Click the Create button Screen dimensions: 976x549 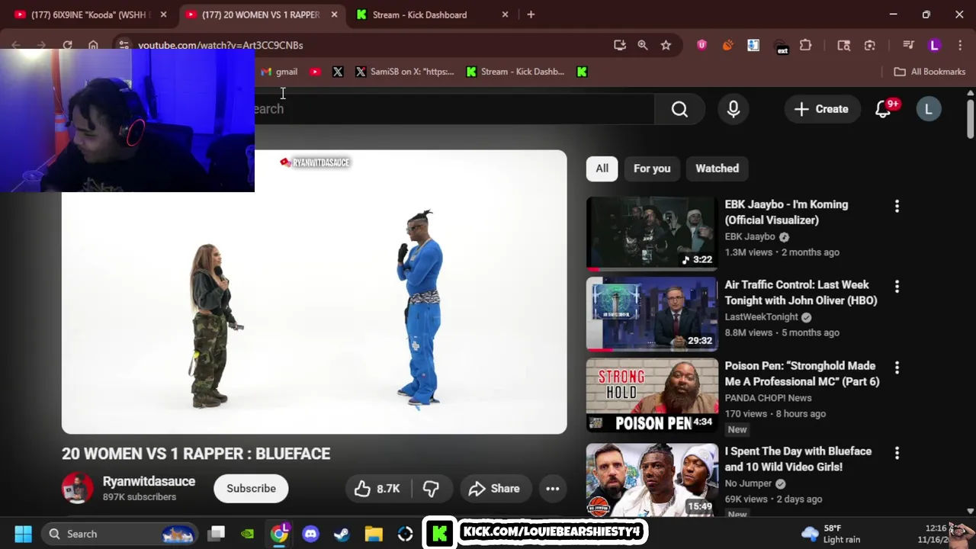tap(821, 109)
